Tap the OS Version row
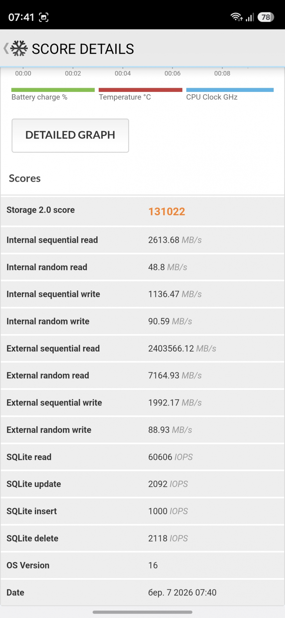The height and width of the screenshot is (618, 285). [x=142, y=565]
